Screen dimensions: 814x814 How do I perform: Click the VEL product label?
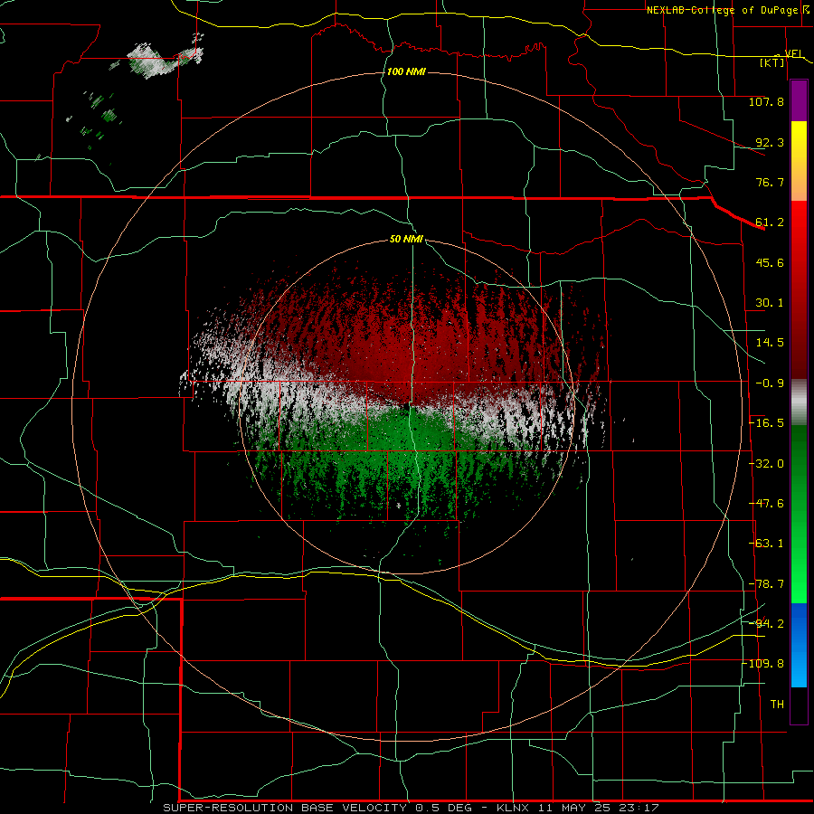coord(792,54)
